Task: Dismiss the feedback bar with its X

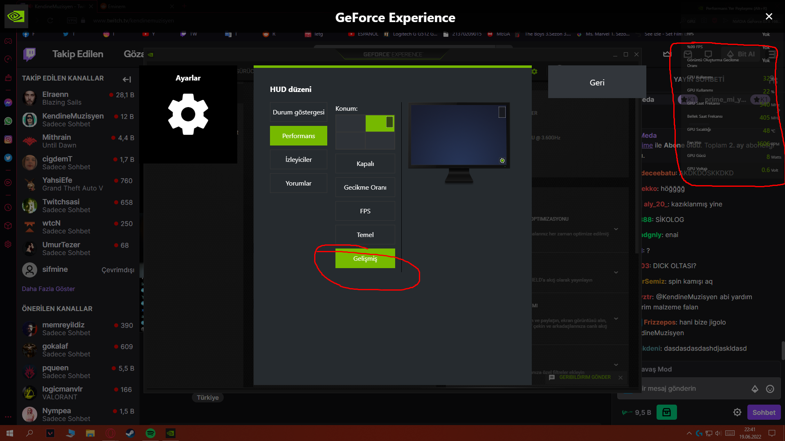Action: click(x=621, y=378)
